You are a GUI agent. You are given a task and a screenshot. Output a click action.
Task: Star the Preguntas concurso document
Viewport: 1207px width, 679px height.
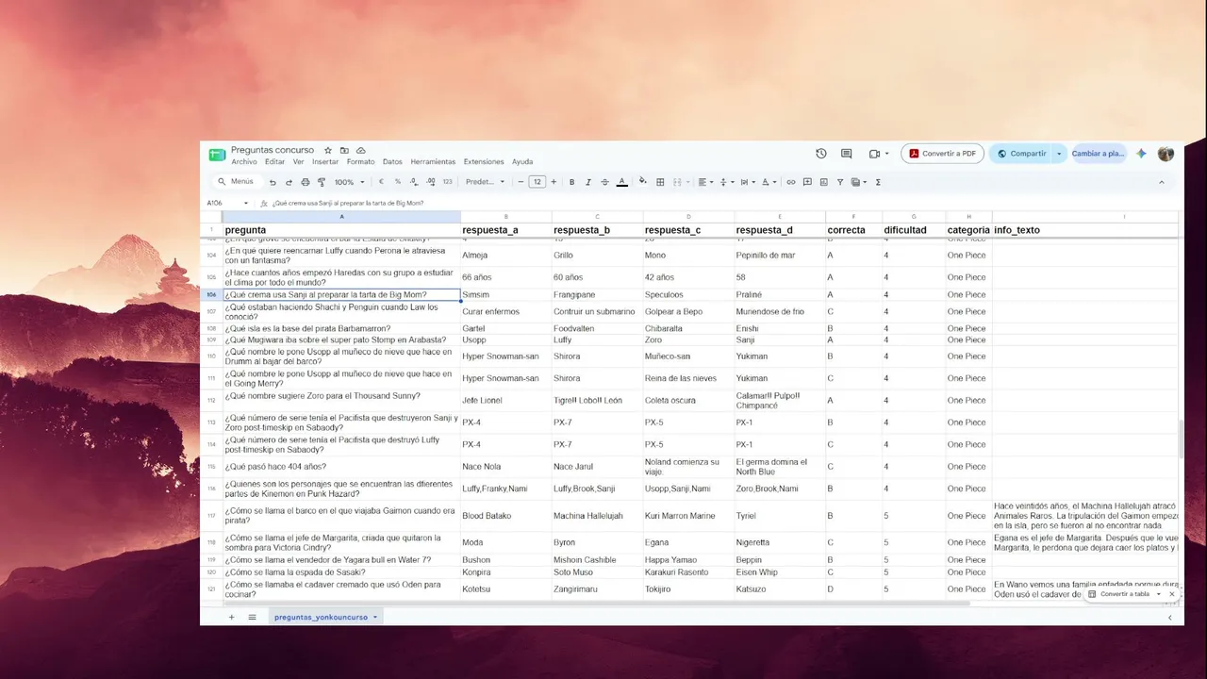328,150
